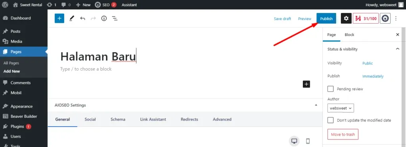Click Add New submenu item

click(11, 71)
